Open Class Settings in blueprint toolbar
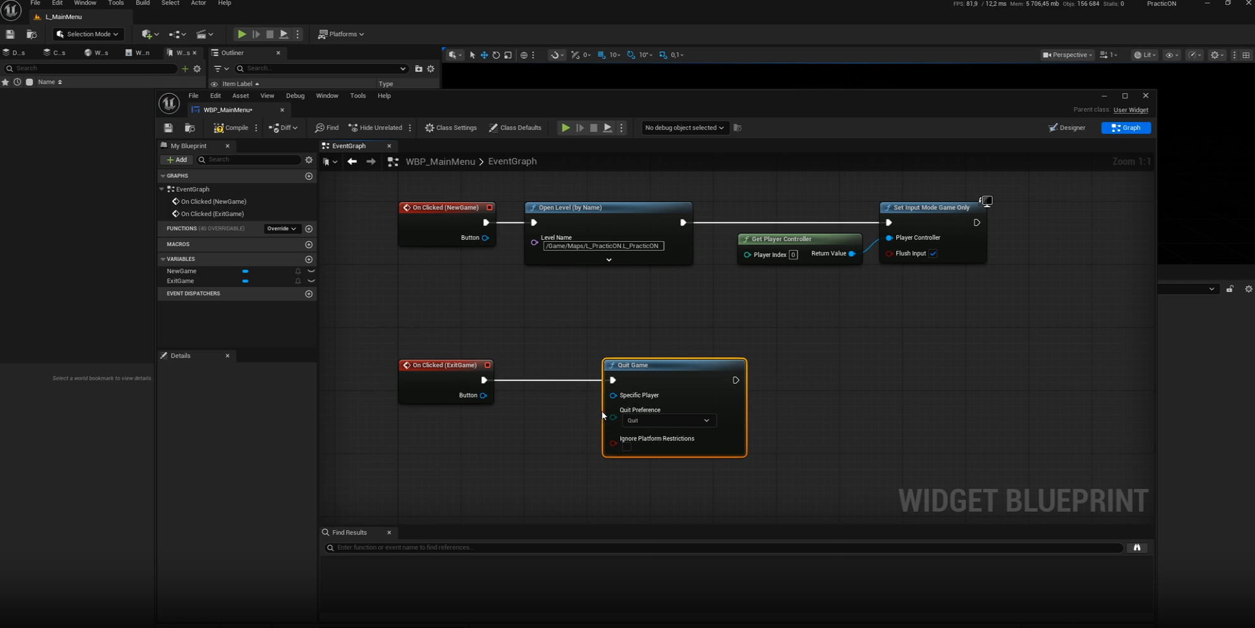1255x628 pixels. point(450,128)
